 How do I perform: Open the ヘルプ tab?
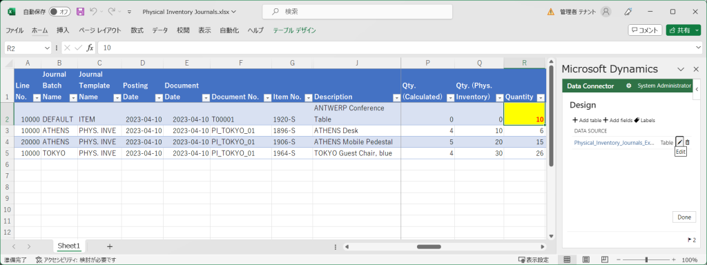pos(255,30)
